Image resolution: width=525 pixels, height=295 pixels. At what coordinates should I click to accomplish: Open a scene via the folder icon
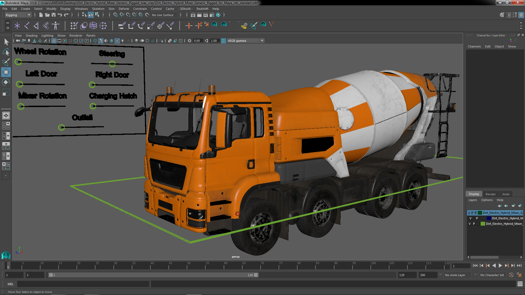point(47,15)
